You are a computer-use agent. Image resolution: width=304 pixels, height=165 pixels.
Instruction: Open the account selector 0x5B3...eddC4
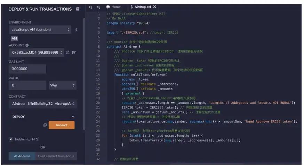[37, 53]
